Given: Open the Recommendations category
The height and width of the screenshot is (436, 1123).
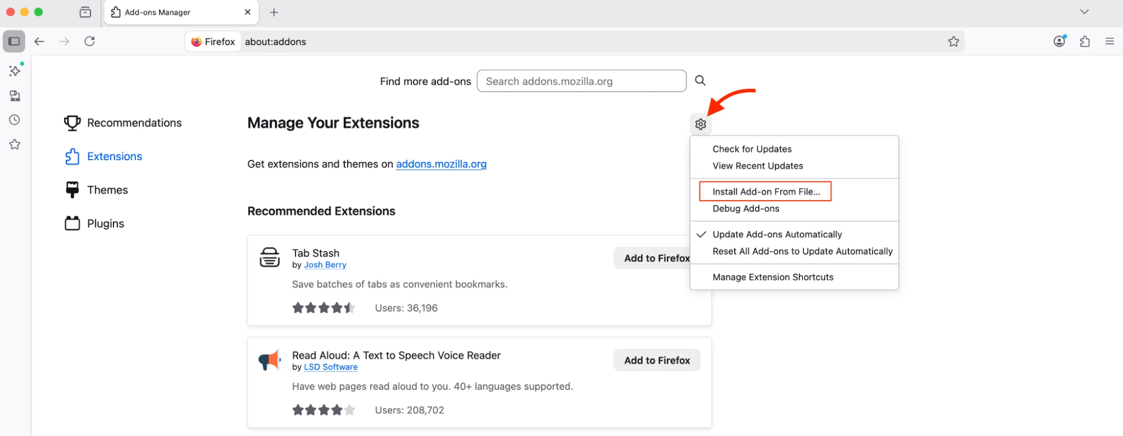Looking at the screenshot, I should [x=124, y=123].
